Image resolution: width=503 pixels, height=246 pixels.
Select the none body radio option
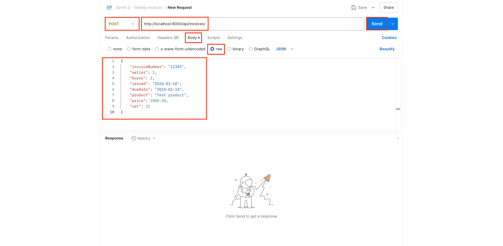(110, 49)
